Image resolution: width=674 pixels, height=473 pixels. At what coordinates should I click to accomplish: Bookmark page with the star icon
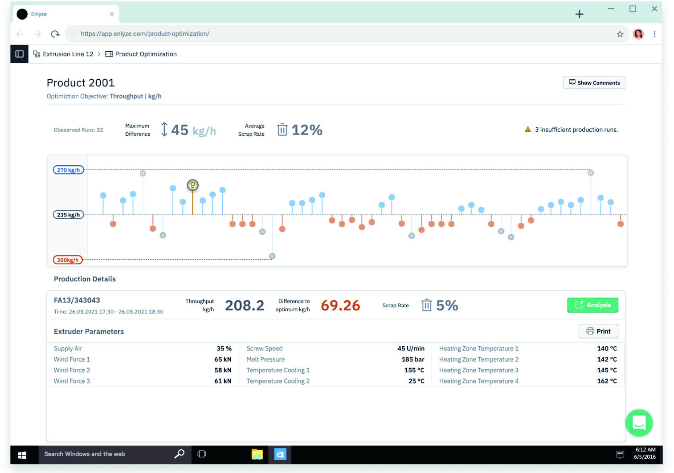point(620,34)
